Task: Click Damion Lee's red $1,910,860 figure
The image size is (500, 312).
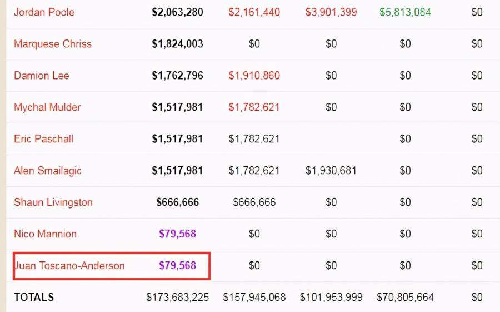Action: tap(254, 76)
